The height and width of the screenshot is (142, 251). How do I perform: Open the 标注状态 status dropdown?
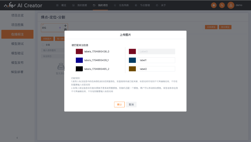pos(53,56)
